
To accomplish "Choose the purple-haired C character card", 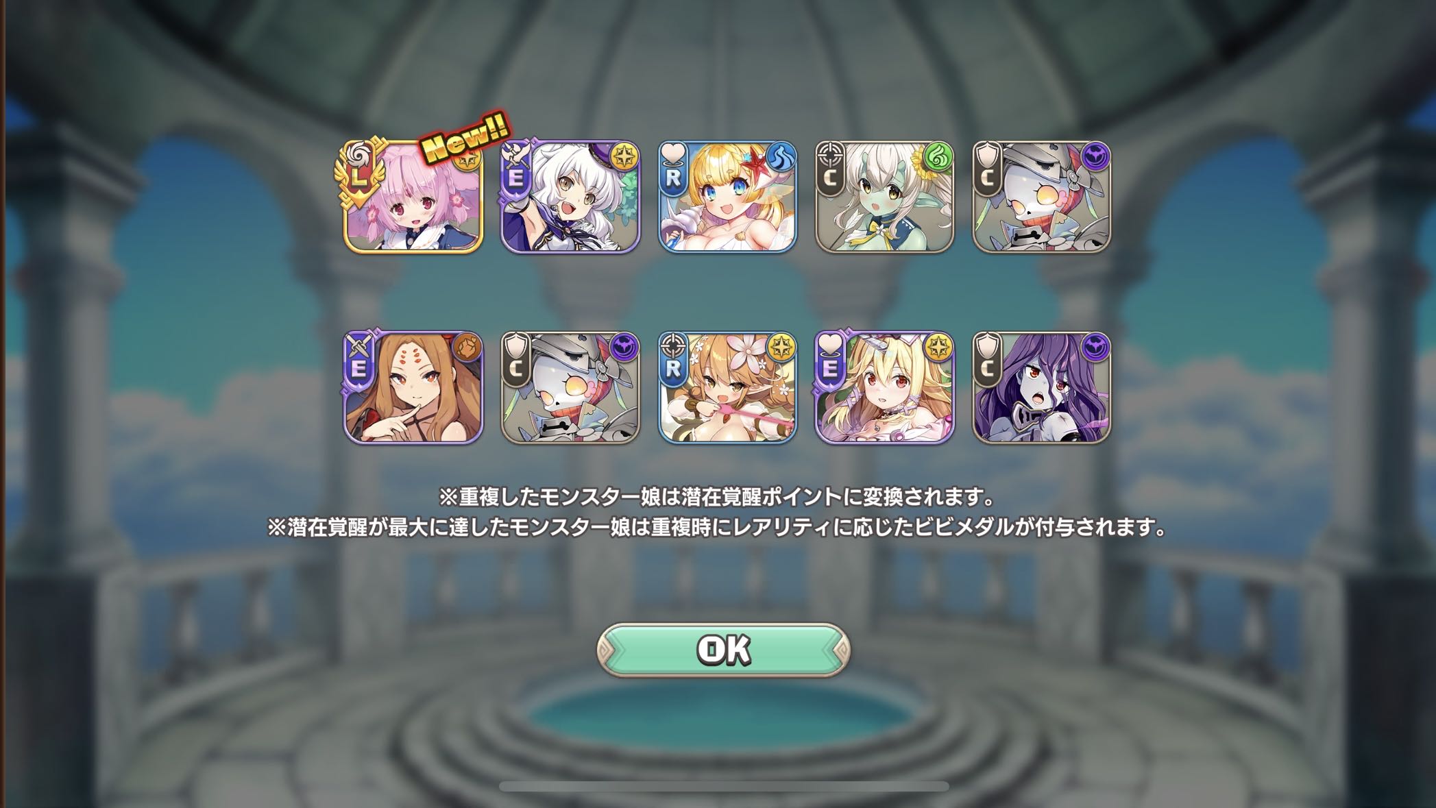I will point(1041,387).
